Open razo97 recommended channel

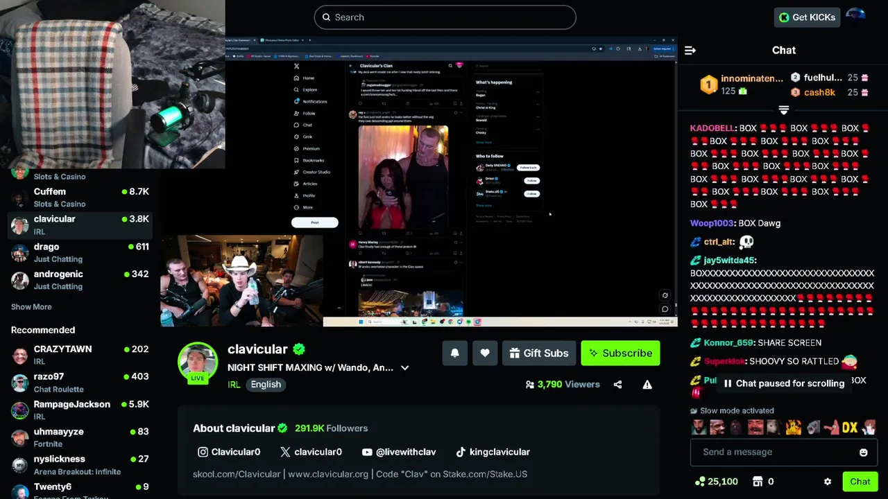pos(80,383)
